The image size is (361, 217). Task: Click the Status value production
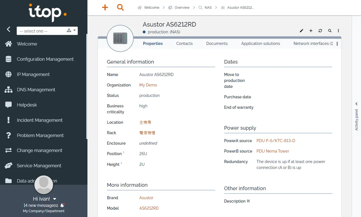click(x=149, y=96)
